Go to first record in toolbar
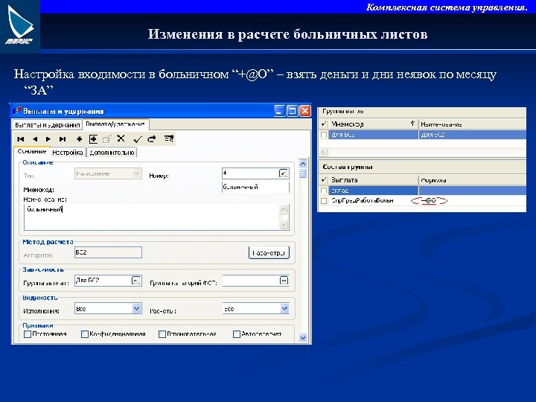The width and height of the screenshot is (536, 402). 21,138
